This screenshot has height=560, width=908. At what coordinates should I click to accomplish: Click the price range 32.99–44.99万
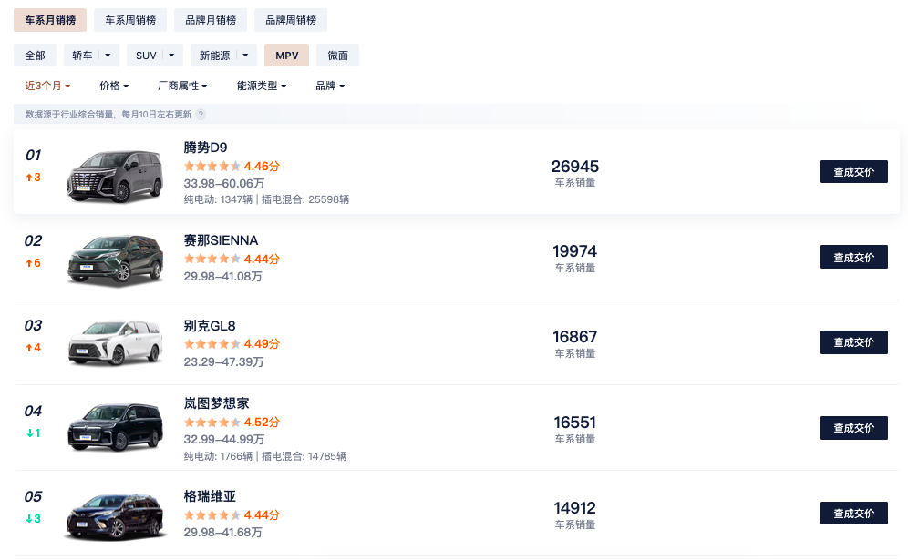click(224, 439)
